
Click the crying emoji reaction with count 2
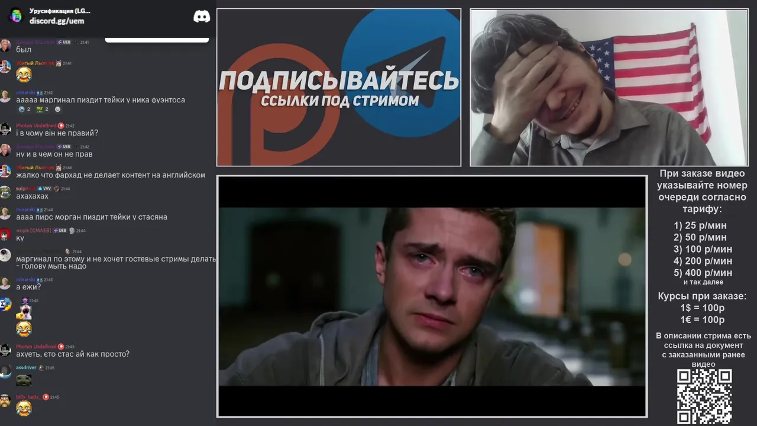(x=24, y=109)
